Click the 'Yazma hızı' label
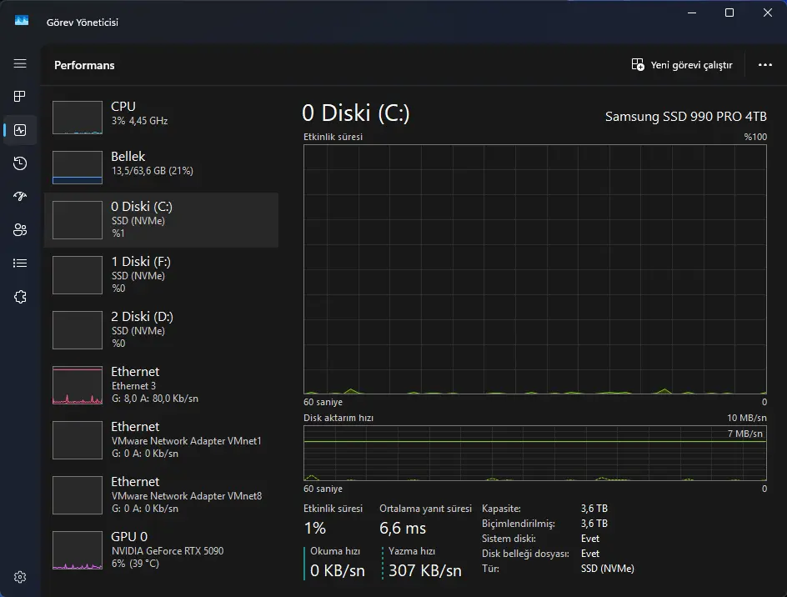This screenshot has height=597, width=787. [x=412, y=551]
